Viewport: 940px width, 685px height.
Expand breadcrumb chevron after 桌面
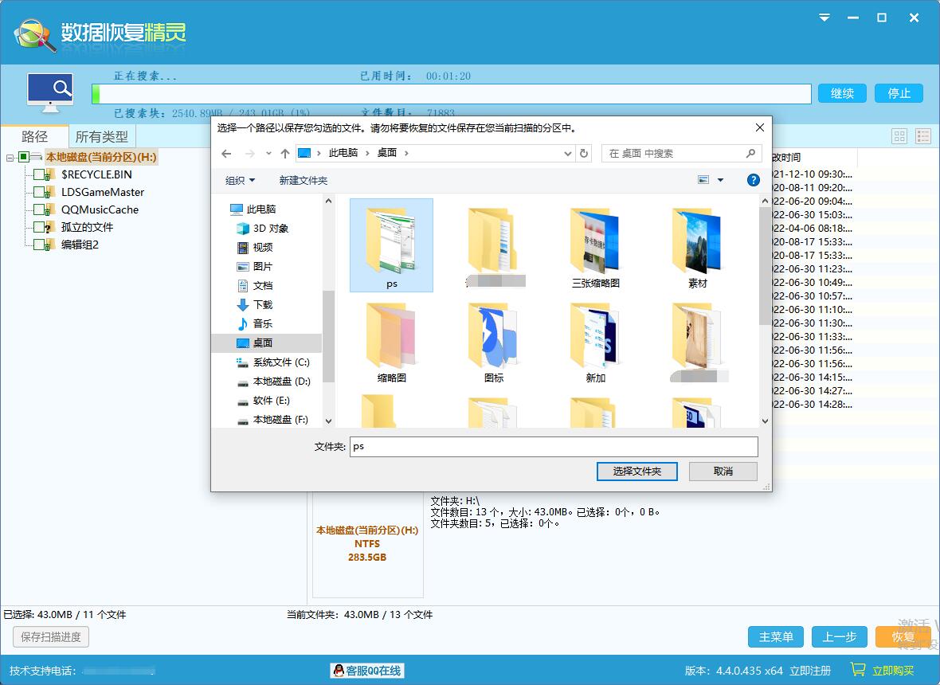pyautogui.click(x=406, y=154)
